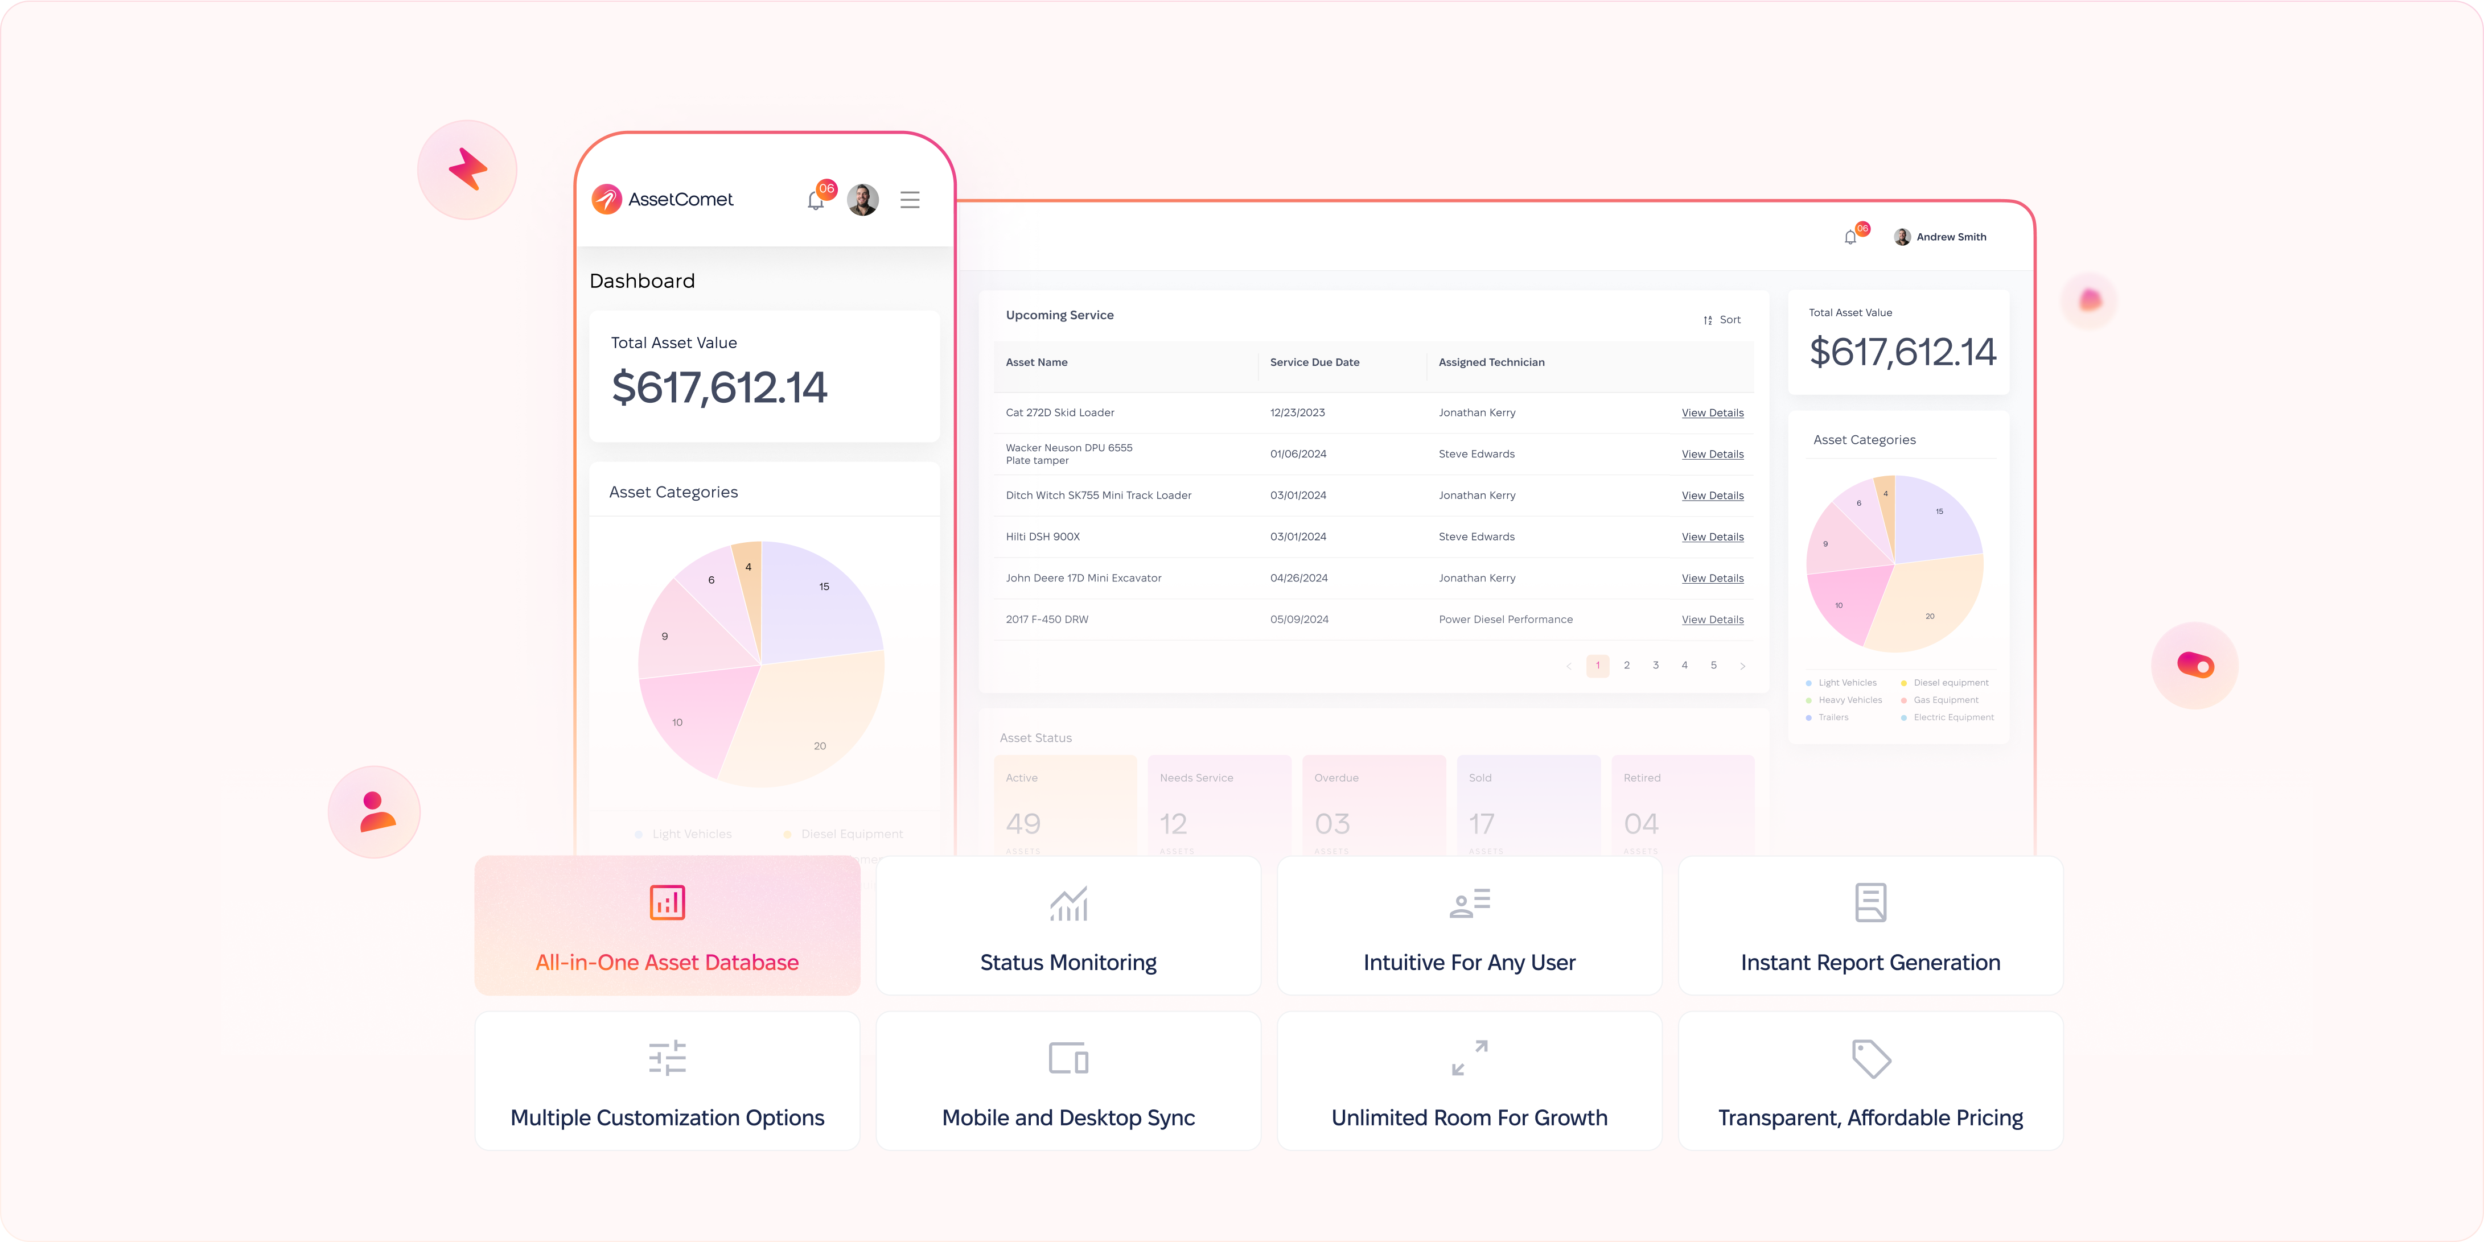This screenshot has width=2484, height=1242.
Task: Select the Mobile and Desktop Sync card
Action: (1068, 1080)
